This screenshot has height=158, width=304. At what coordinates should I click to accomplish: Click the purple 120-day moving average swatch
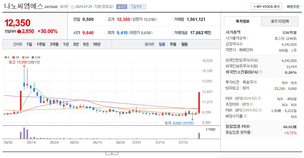(x=33, y=57)
